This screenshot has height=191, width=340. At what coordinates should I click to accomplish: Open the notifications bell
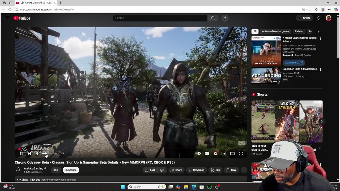tap(318, 18)
